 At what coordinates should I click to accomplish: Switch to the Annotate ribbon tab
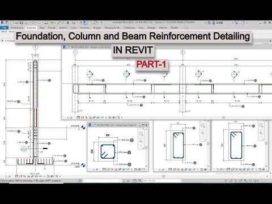pyautogui.click(x=85, y=28)
